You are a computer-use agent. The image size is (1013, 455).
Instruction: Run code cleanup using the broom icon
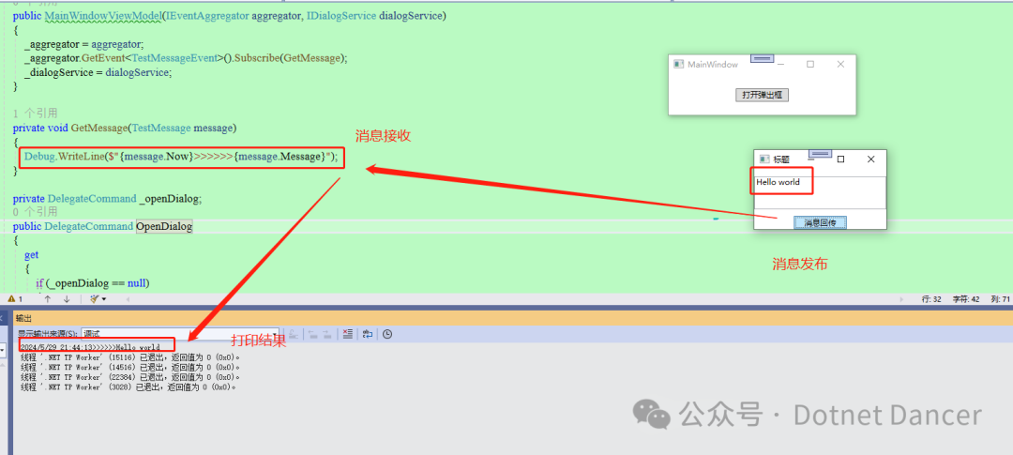pyautogui.click(x=95, y=299)
